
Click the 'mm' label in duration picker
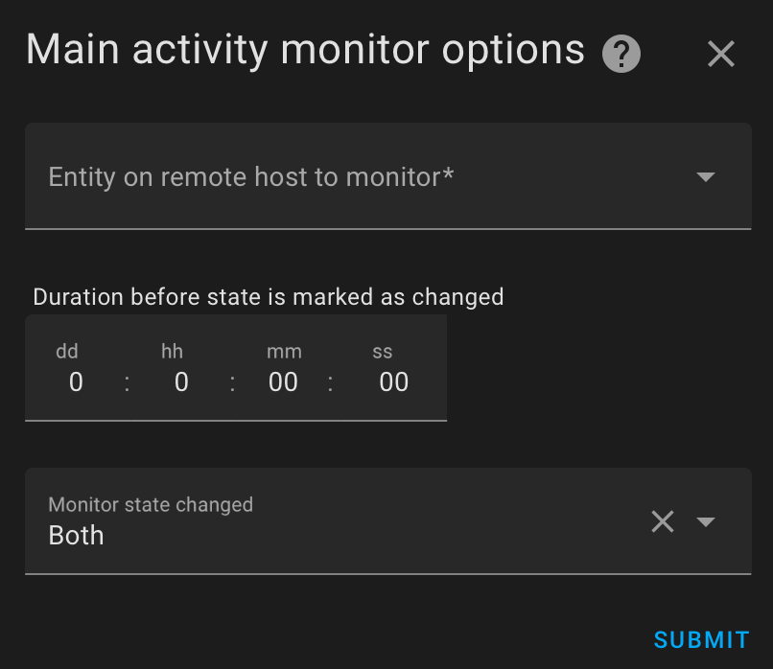tap(284, 352)
